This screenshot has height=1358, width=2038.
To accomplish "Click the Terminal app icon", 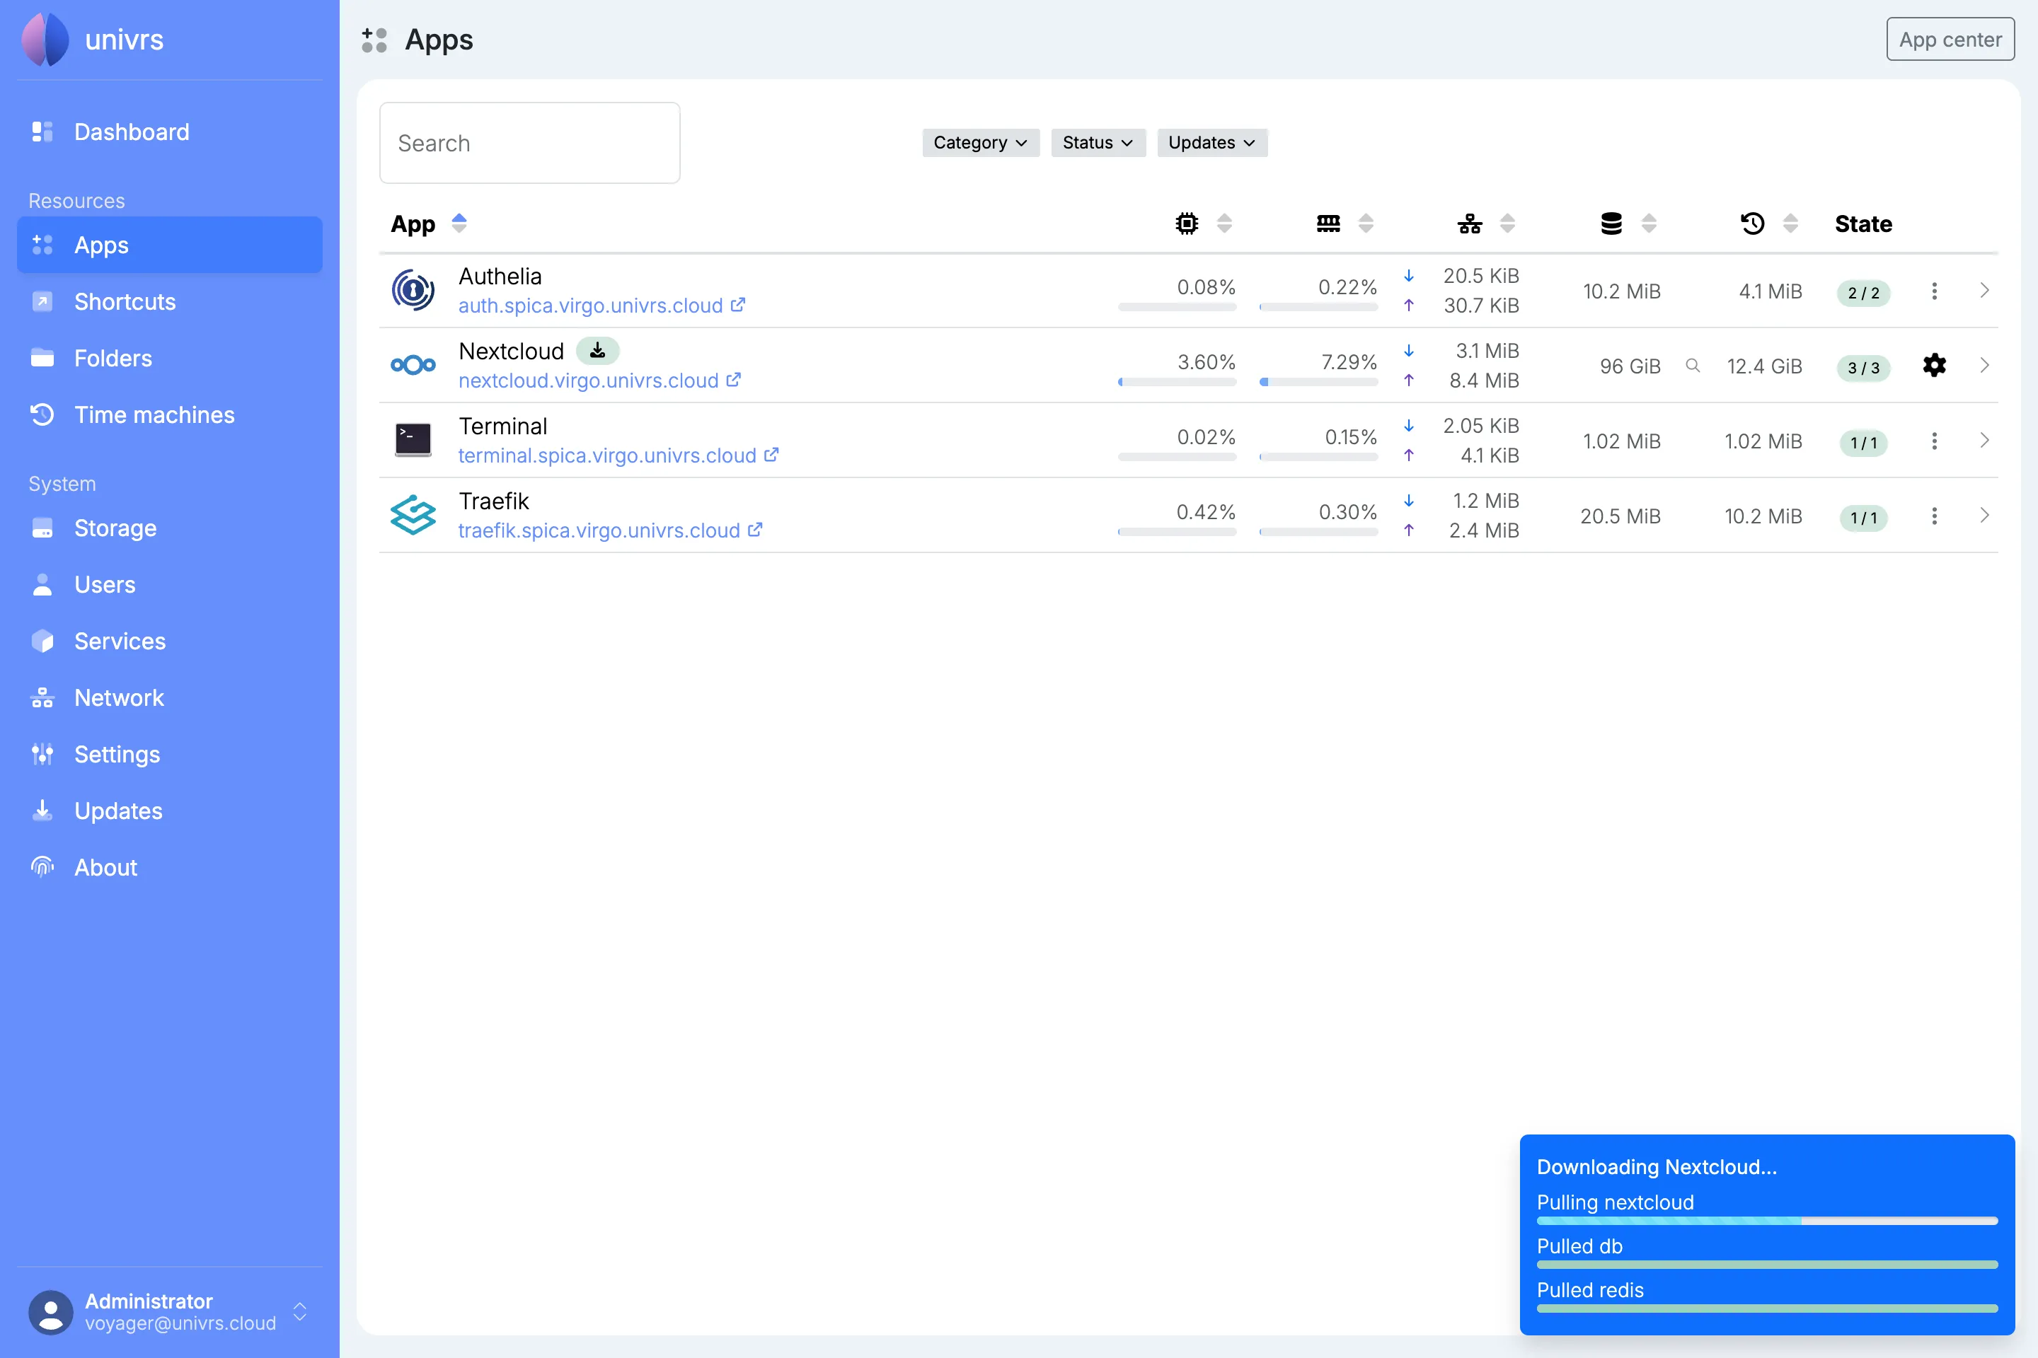I will 413,440.
